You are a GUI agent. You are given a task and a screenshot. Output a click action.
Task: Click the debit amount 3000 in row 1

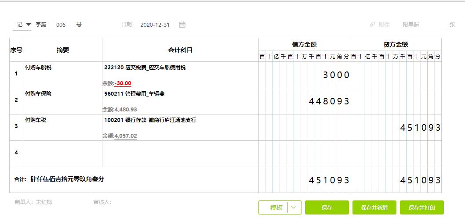[x=336, y=75]
